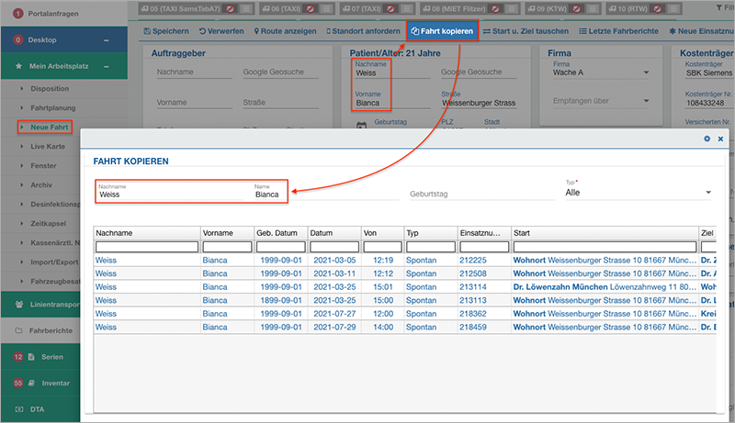Close the Fahrt kopieren dialog
This screenshot has width=735, height=423.
click(x=720, y=139)
